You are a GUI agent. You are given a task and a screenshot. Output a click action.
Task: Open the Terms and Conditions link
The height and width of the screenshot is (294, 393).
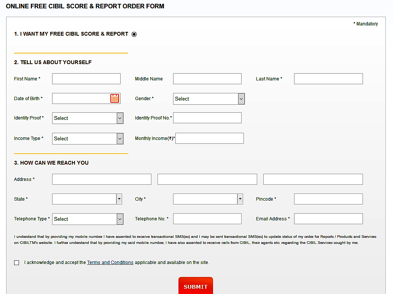tap(110, 263)
